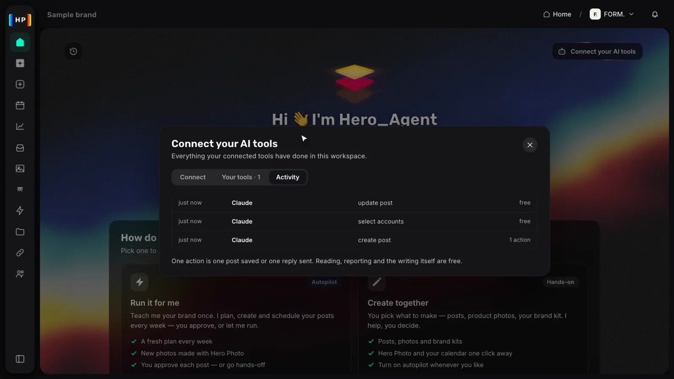Click the Autopilot badge

pos(324,282)
